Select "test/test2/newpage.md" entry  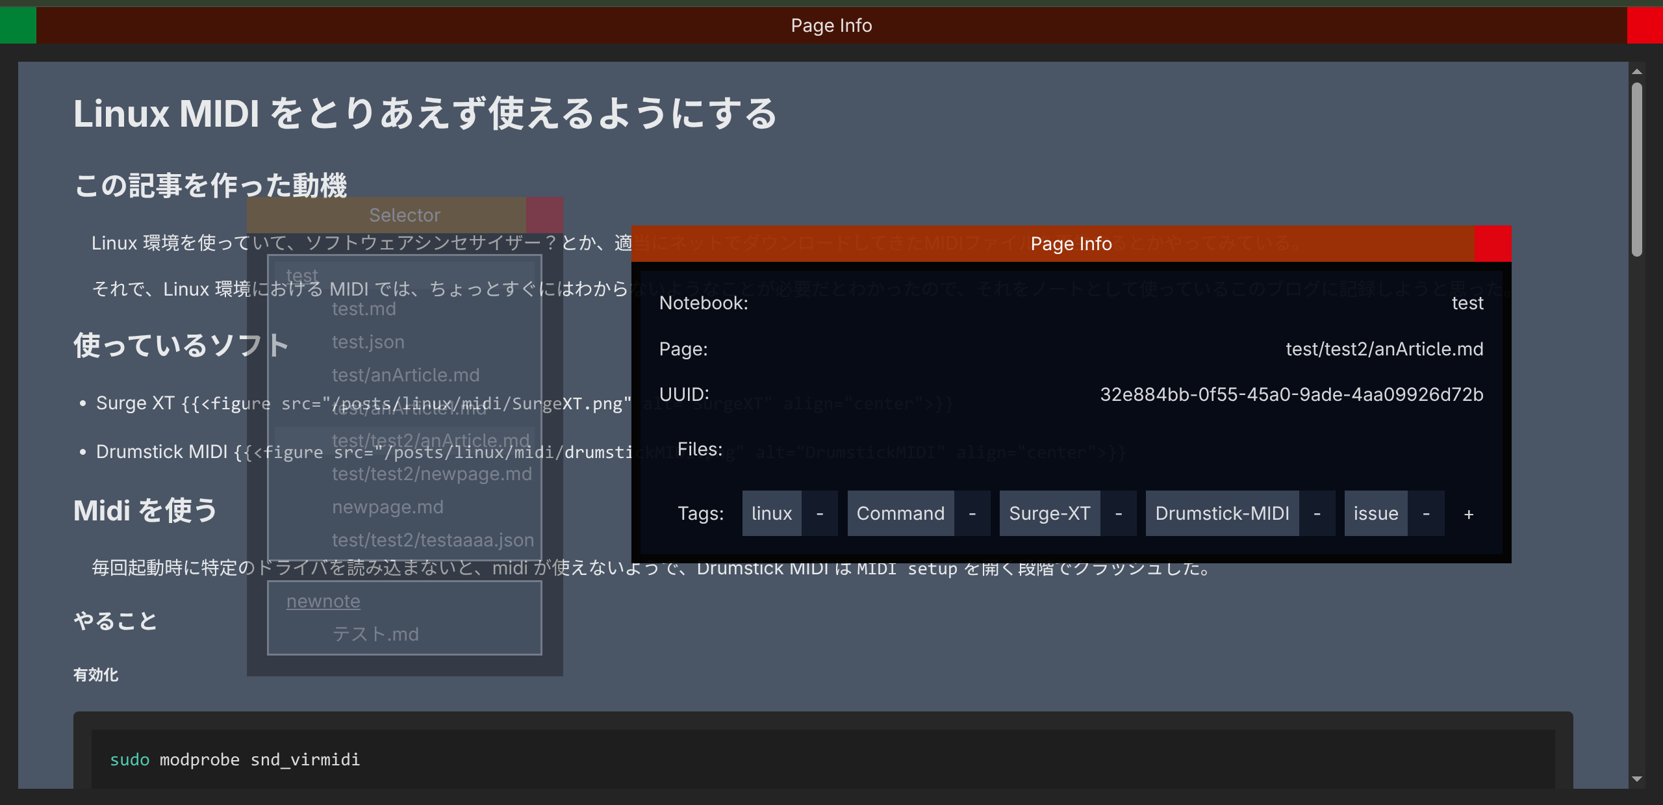click(x=432, y=474)
